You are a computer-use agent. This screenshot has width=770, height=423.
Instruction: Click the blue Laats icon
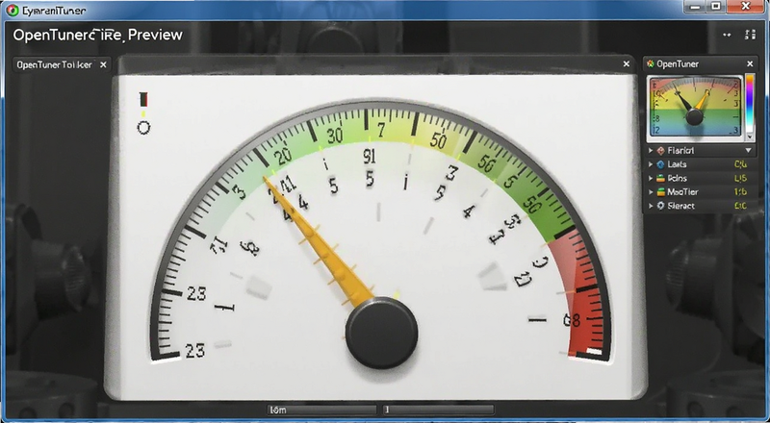[x=660, y=164]
